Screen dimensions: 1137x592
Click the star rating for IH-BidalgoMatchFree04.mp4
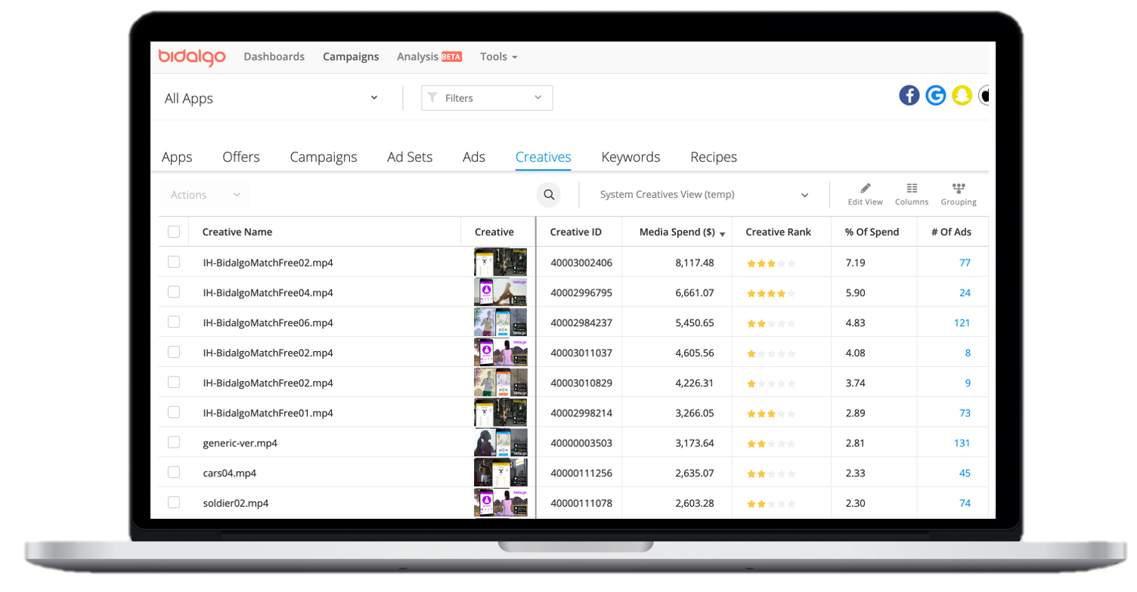click(771, 292)
